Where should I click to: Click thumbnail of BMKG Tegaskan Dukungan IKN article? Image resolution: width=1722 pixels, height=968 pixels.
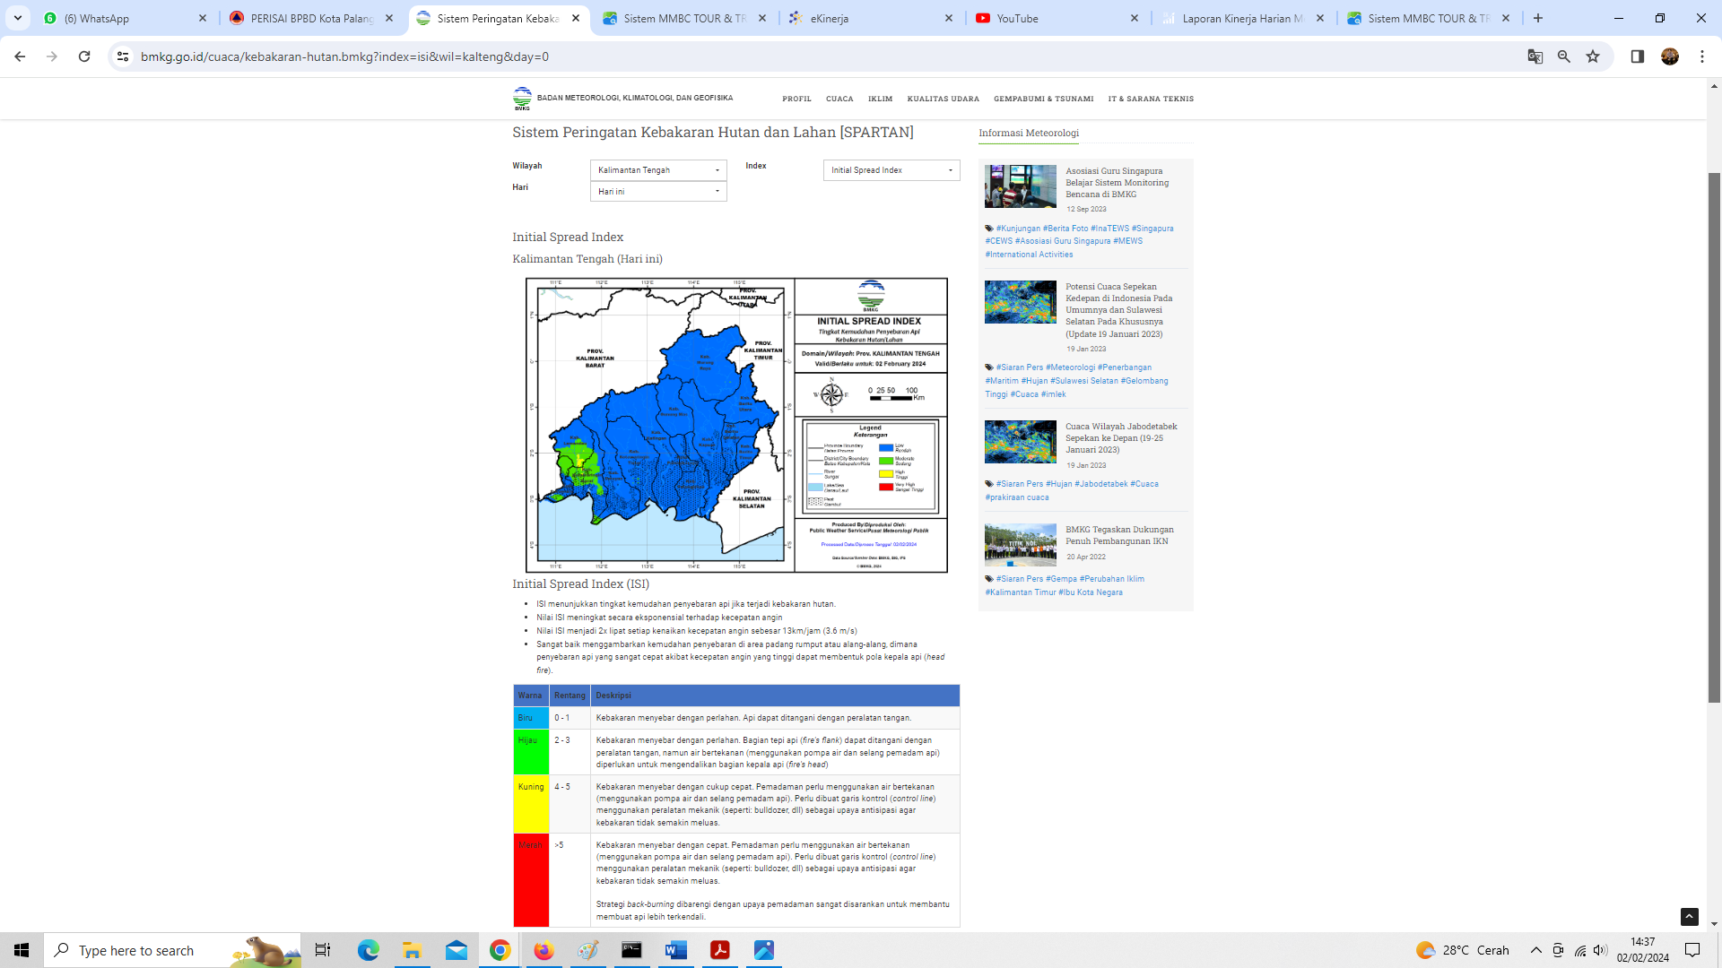[1021, 545]
